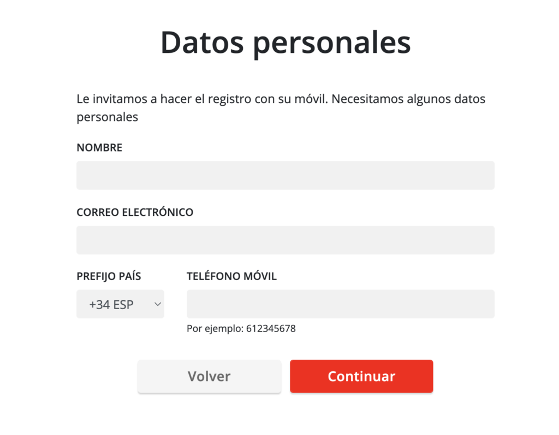
Task: Click the NOMBRE field label
Action: click(x=99, y=148)
